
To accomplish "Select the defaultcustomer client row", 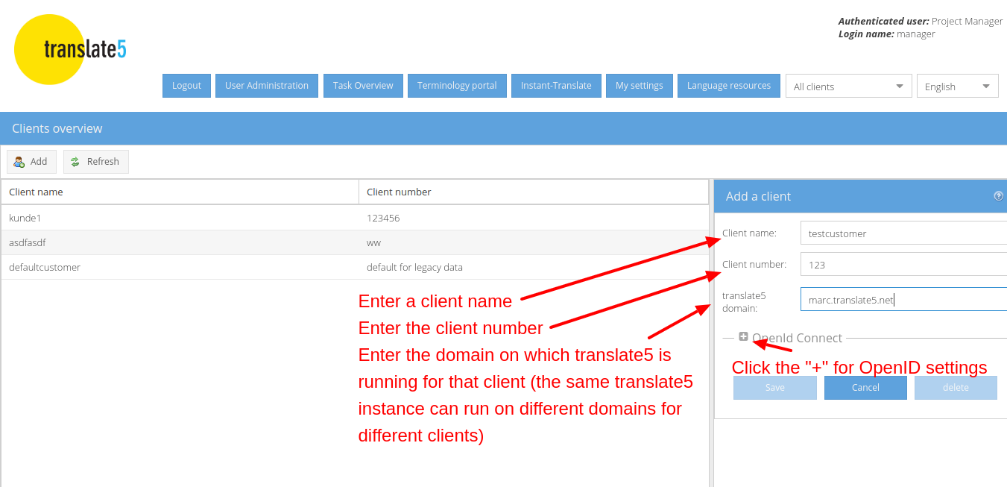I will point(355,267).
